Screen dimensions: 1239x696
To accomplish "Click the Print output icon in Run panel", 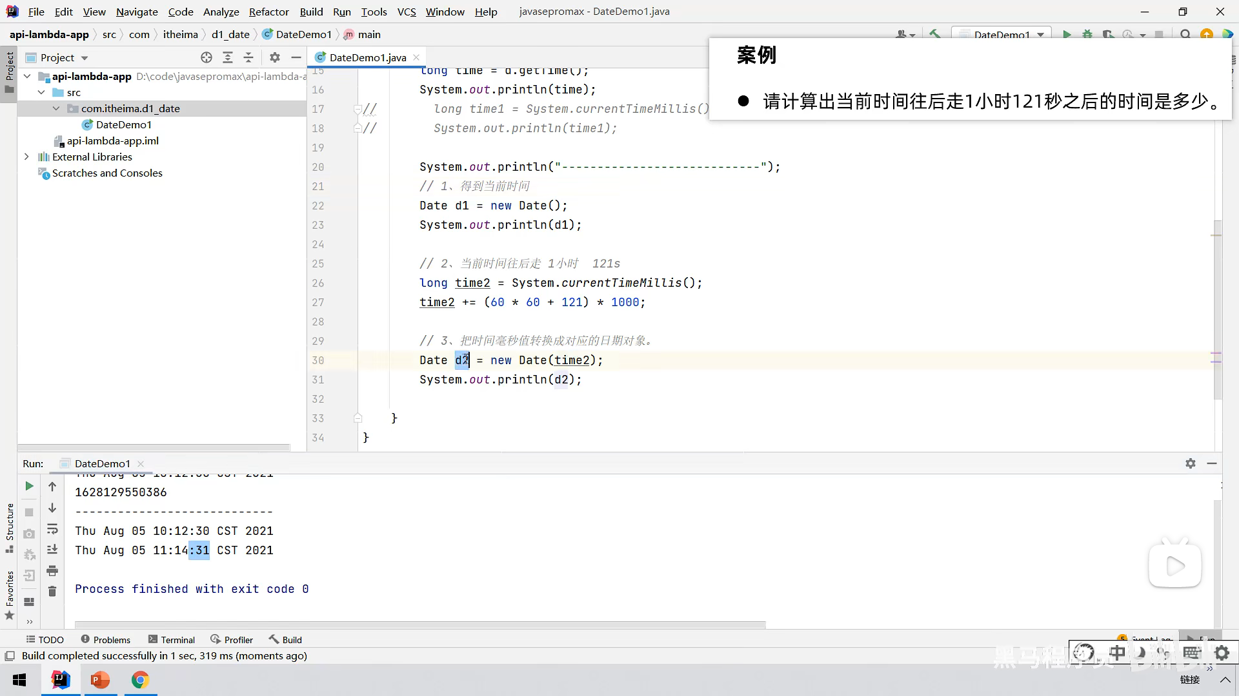I will [52, 571].
